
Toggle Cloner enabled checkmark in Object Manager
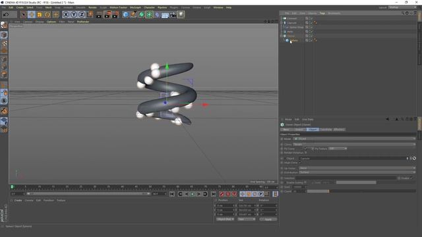tap(312, 36)
